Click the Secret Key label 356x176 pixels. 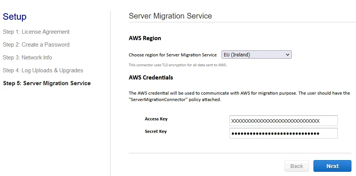click(155, 131)
